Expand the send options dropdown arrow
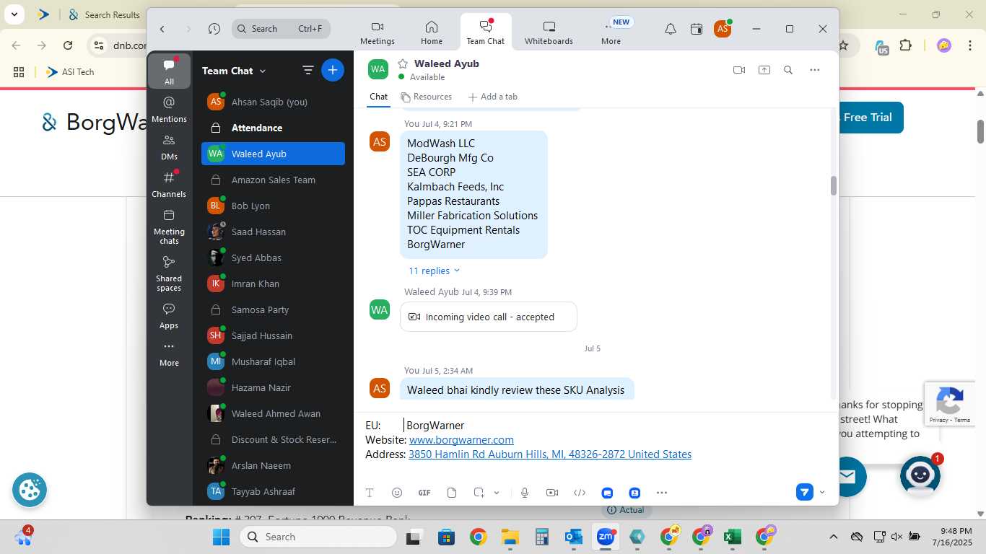Screen dimensions: 986x554 [822, 493]
